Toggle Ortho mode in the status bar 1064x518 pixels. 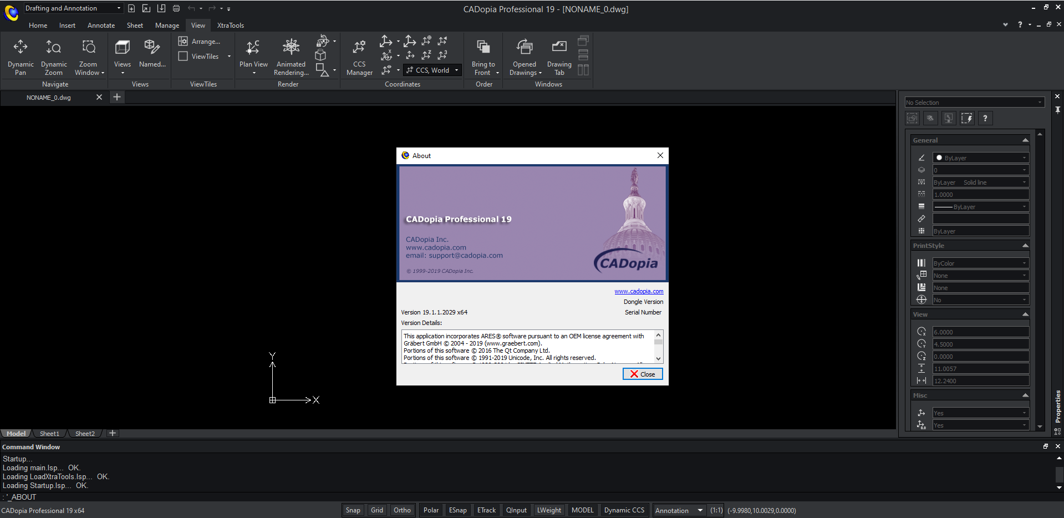pos(402,510)
